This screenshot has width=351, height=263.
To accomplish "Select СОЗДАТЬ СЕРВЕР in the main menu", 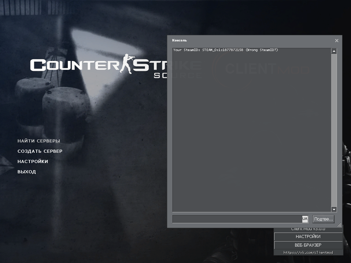I will pos(40,151).
